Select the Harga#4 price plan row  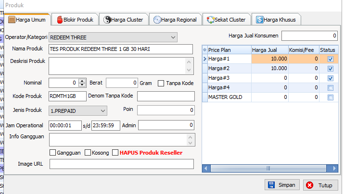(x=270, y=88)
